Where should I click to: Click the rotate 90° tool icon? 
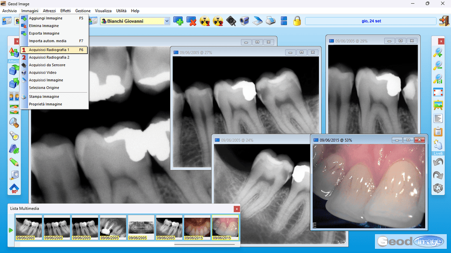tap(14, 188)
